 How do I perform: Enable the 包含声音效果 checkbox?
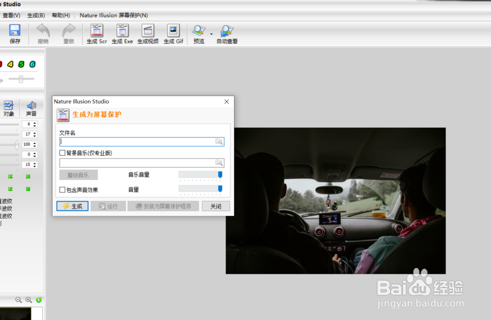click(62, 190)
